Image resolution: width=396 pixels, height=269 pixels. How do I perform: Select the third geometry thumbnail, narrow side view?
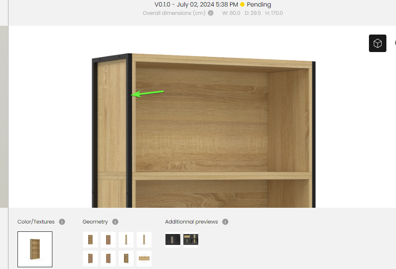tap(126, 240)
